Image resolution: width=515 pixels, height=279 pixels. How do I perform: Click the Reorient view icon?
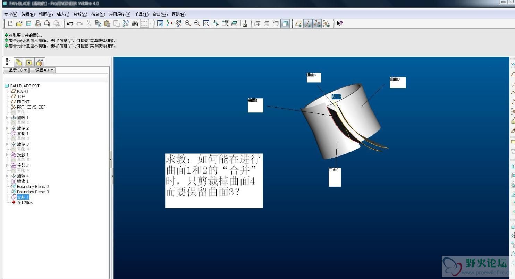tap(216, 24)
